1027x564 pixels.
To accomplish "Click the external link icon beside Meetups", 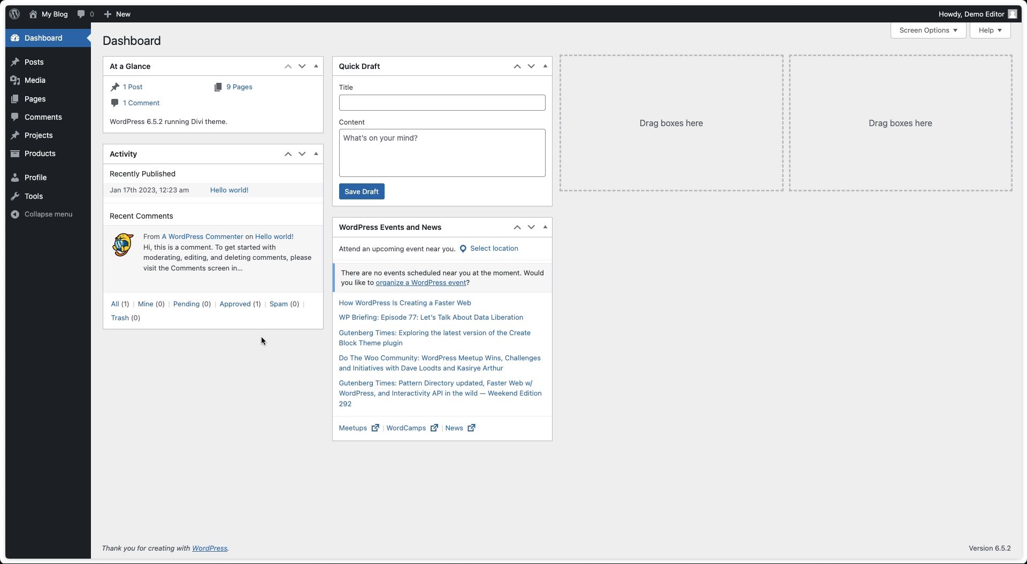I will pyautogui.click(x=375, y=428).
